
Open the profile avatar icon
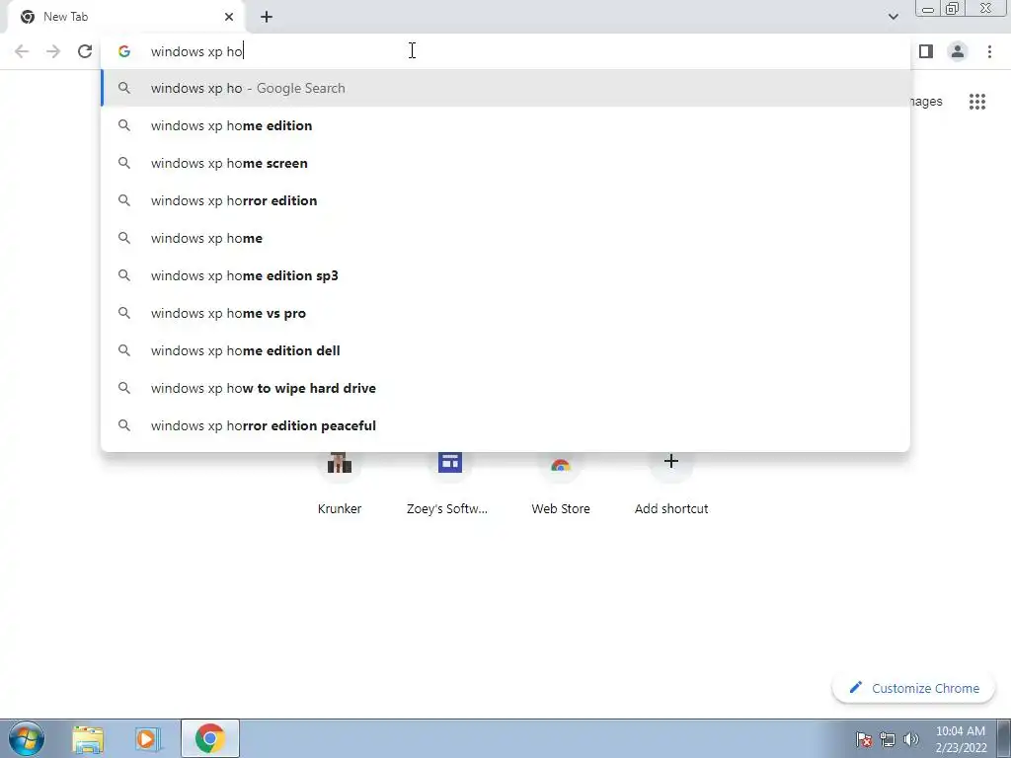[x=958, y=51]
